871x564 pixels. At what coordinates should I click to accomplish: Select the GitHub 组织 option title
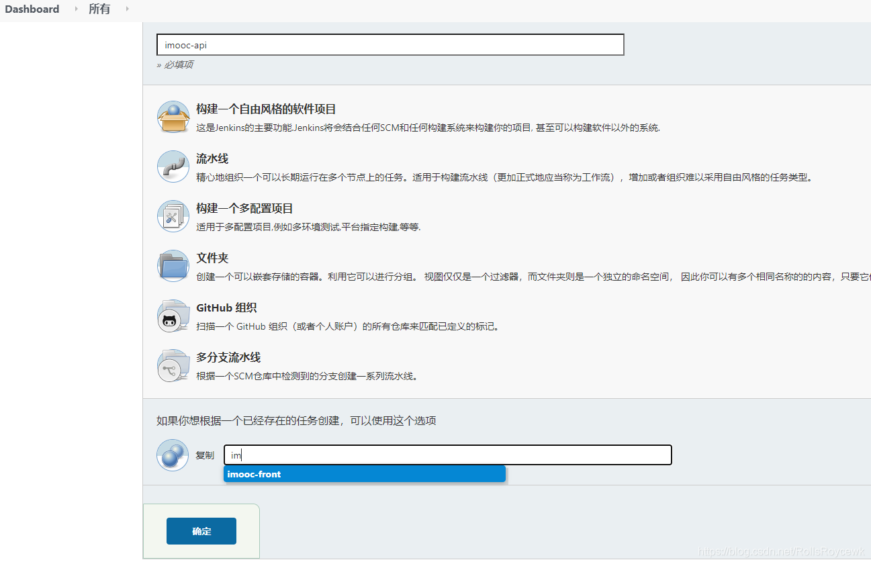coord(226,308)
